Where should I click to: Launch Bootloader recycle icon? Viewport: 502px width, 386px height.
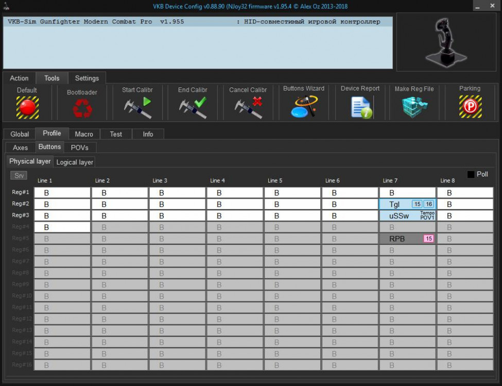[x=82, y=108]
